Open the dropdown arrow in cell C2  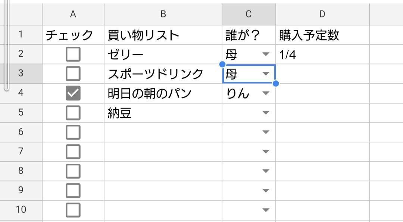[x=266, y=54]
